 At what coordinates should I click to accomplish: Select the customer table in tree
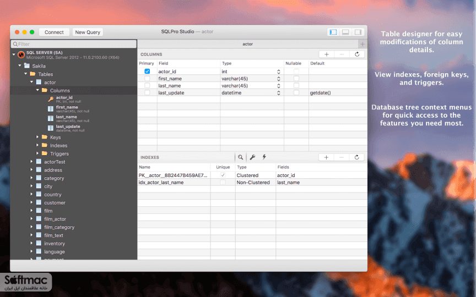coord(55,203)
